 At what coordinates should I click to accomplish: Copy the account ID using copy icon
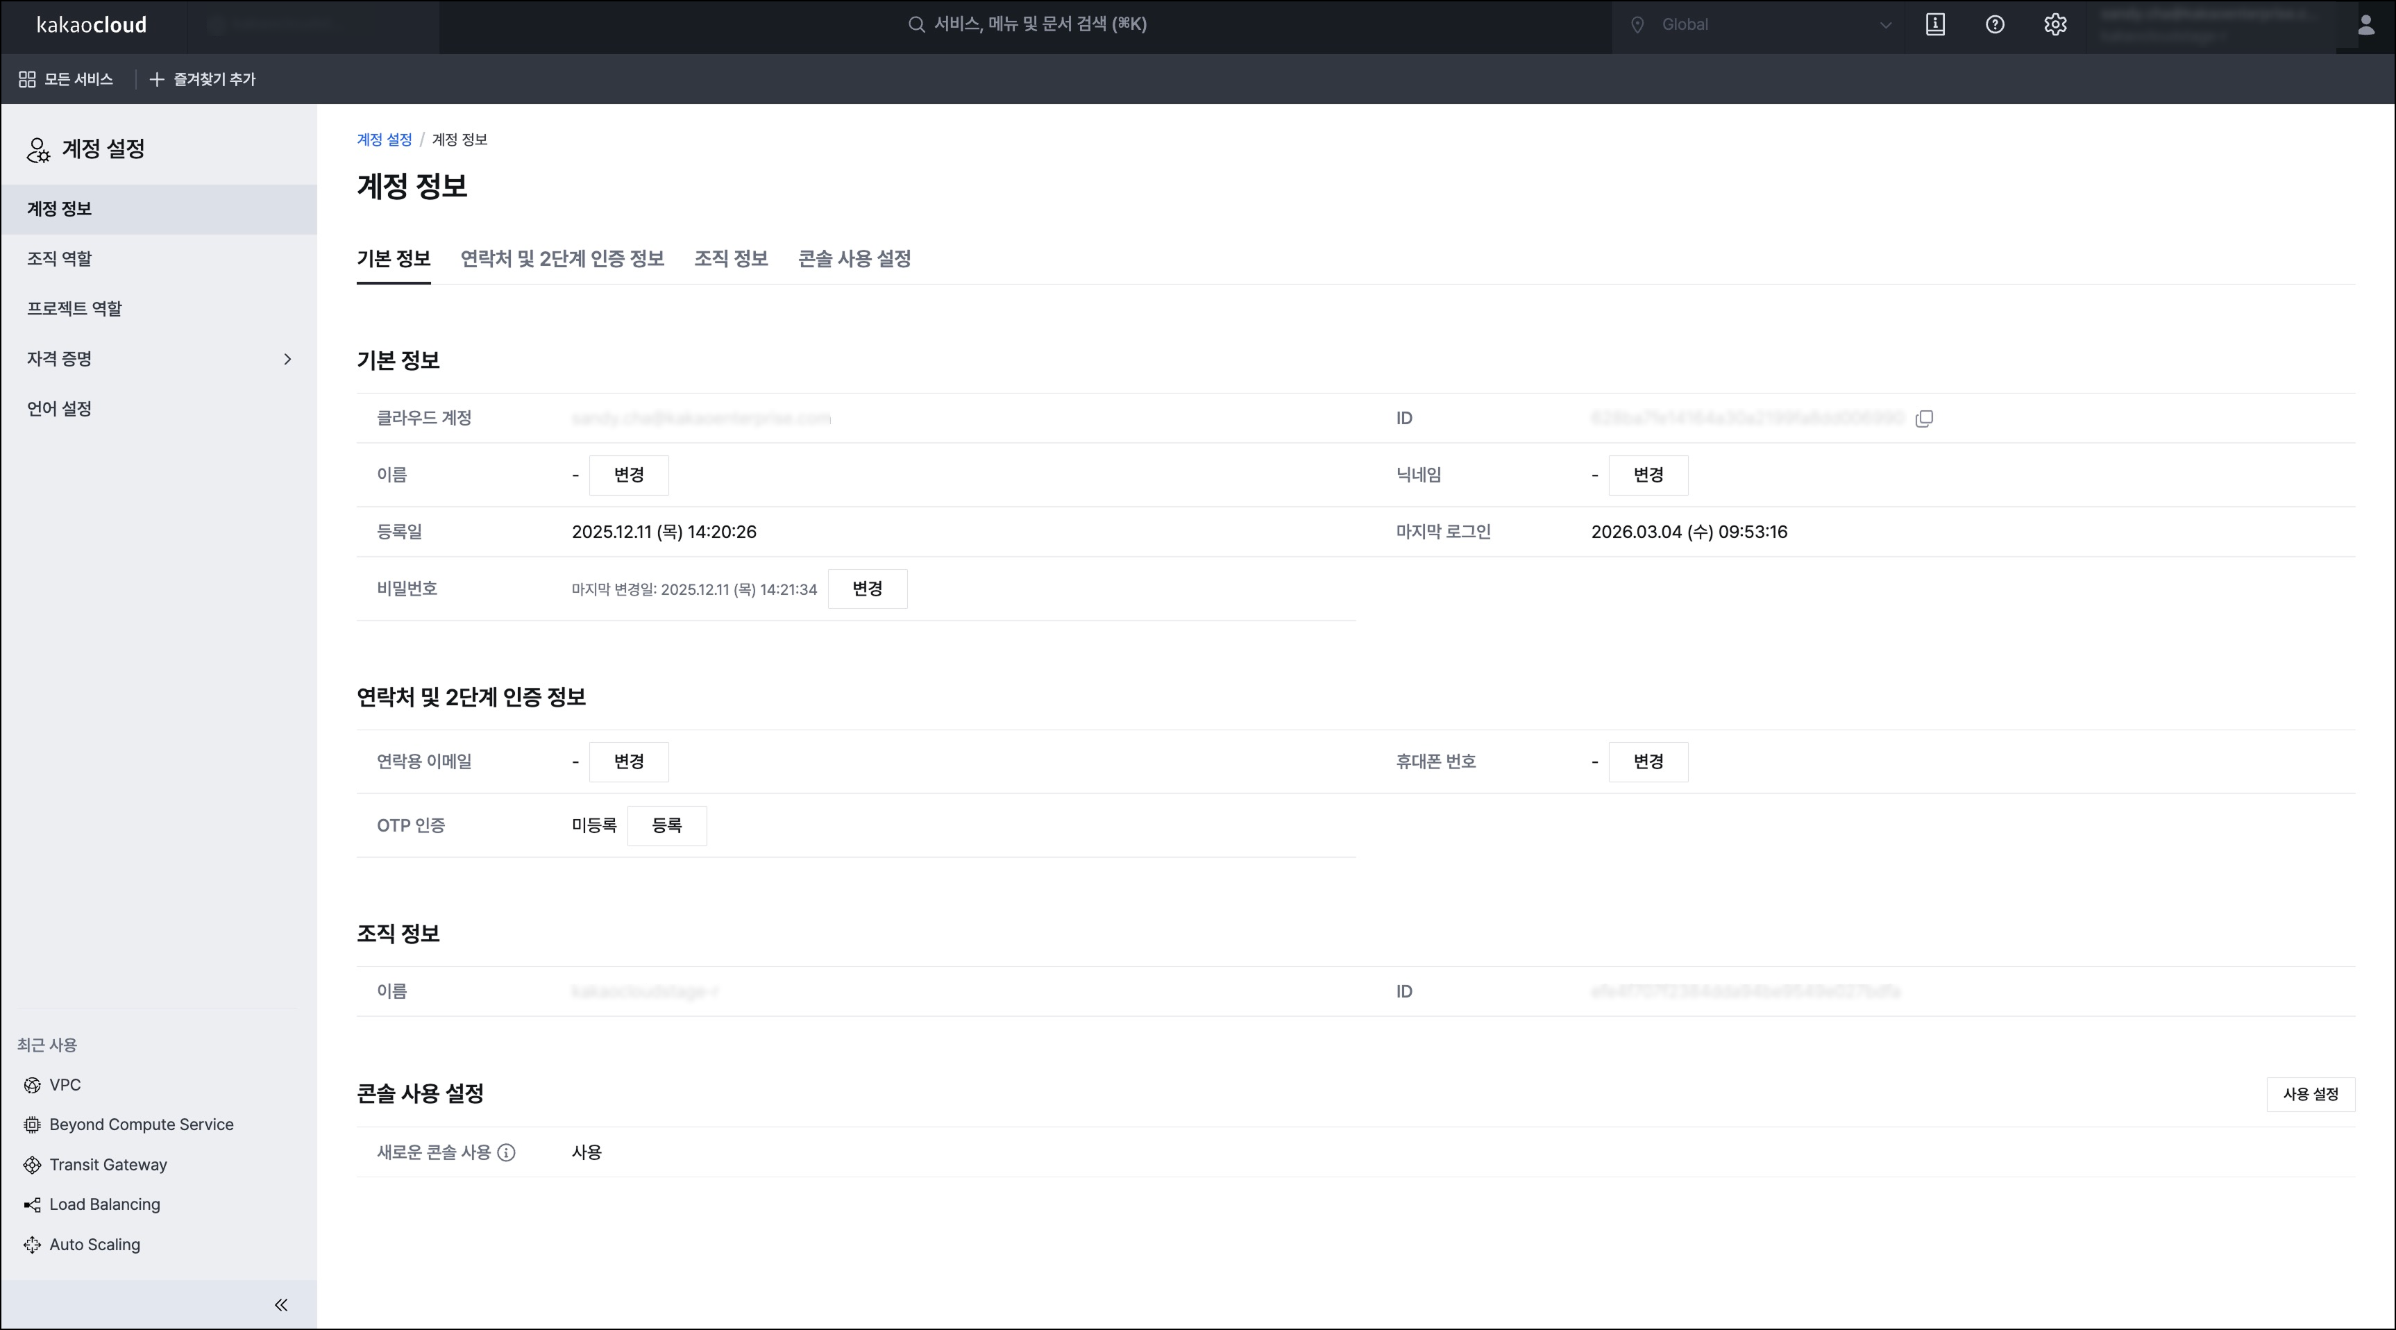pos(1925,419)
